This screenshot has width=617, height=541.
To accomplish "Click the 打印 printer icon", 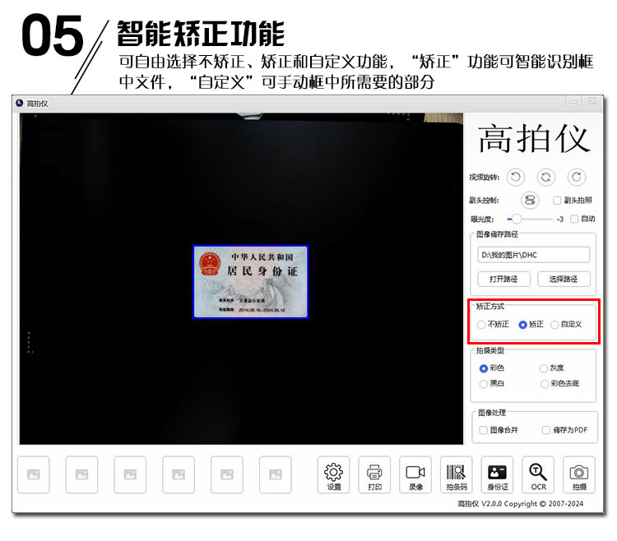I will 374,474.
